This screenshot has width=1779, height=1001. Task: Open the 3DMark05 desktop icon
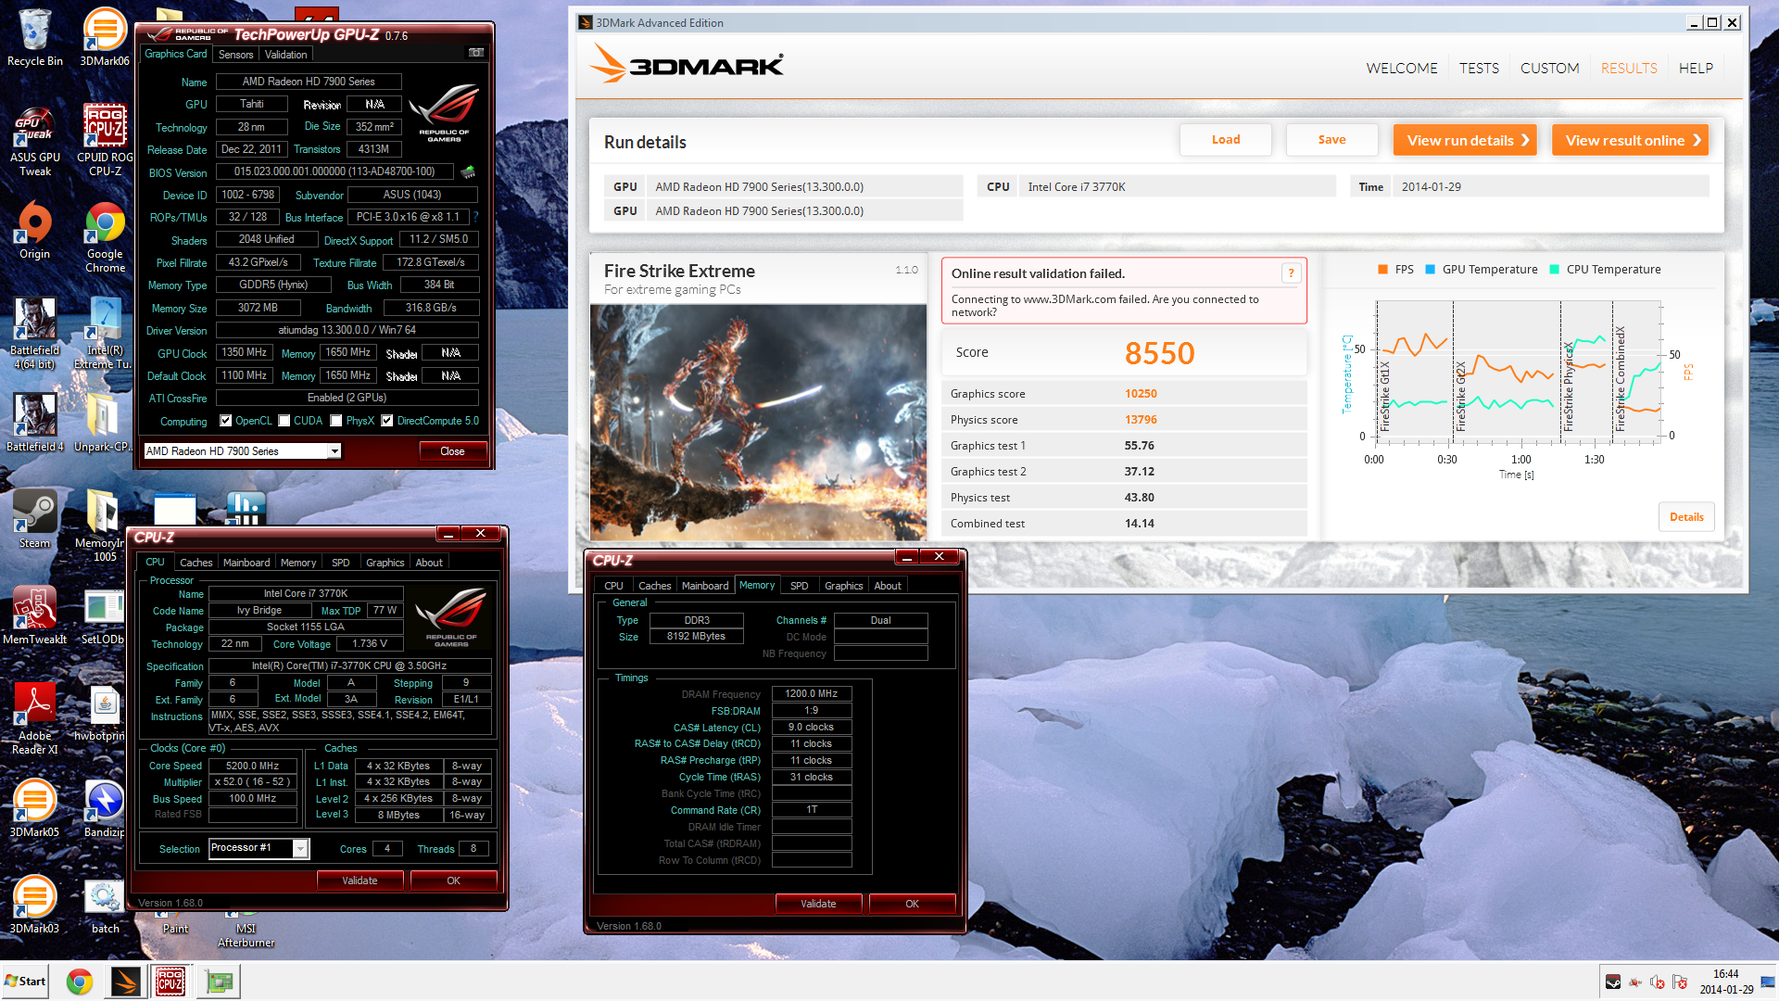click(x=35, y=808)
